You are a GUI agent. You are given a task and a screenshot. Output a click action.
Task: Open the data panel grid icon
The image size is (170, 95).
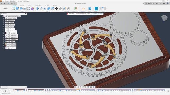(x=1, y=3)
